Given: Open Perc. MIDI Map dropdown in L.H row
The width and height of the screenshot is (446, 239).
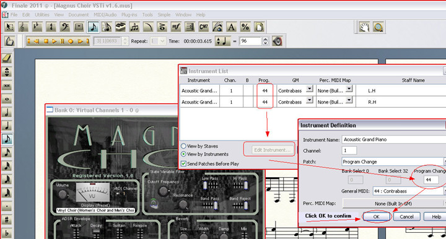Looking at the screenshot, I should 349,89.
